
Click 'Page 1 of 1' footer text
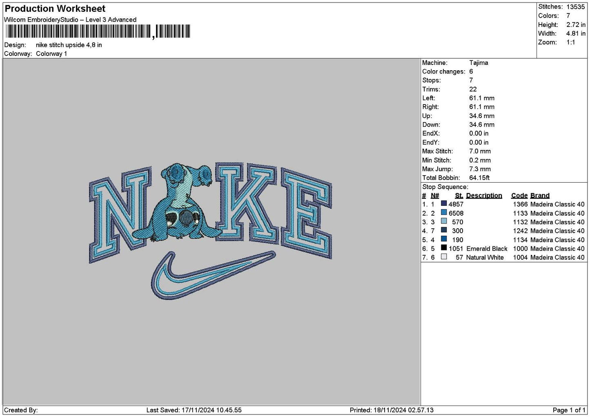[569, 410]
